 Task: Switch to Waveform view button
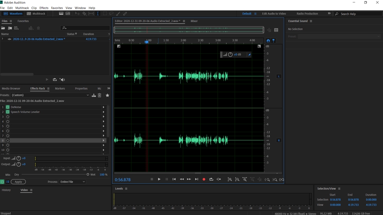coord(13,14)
